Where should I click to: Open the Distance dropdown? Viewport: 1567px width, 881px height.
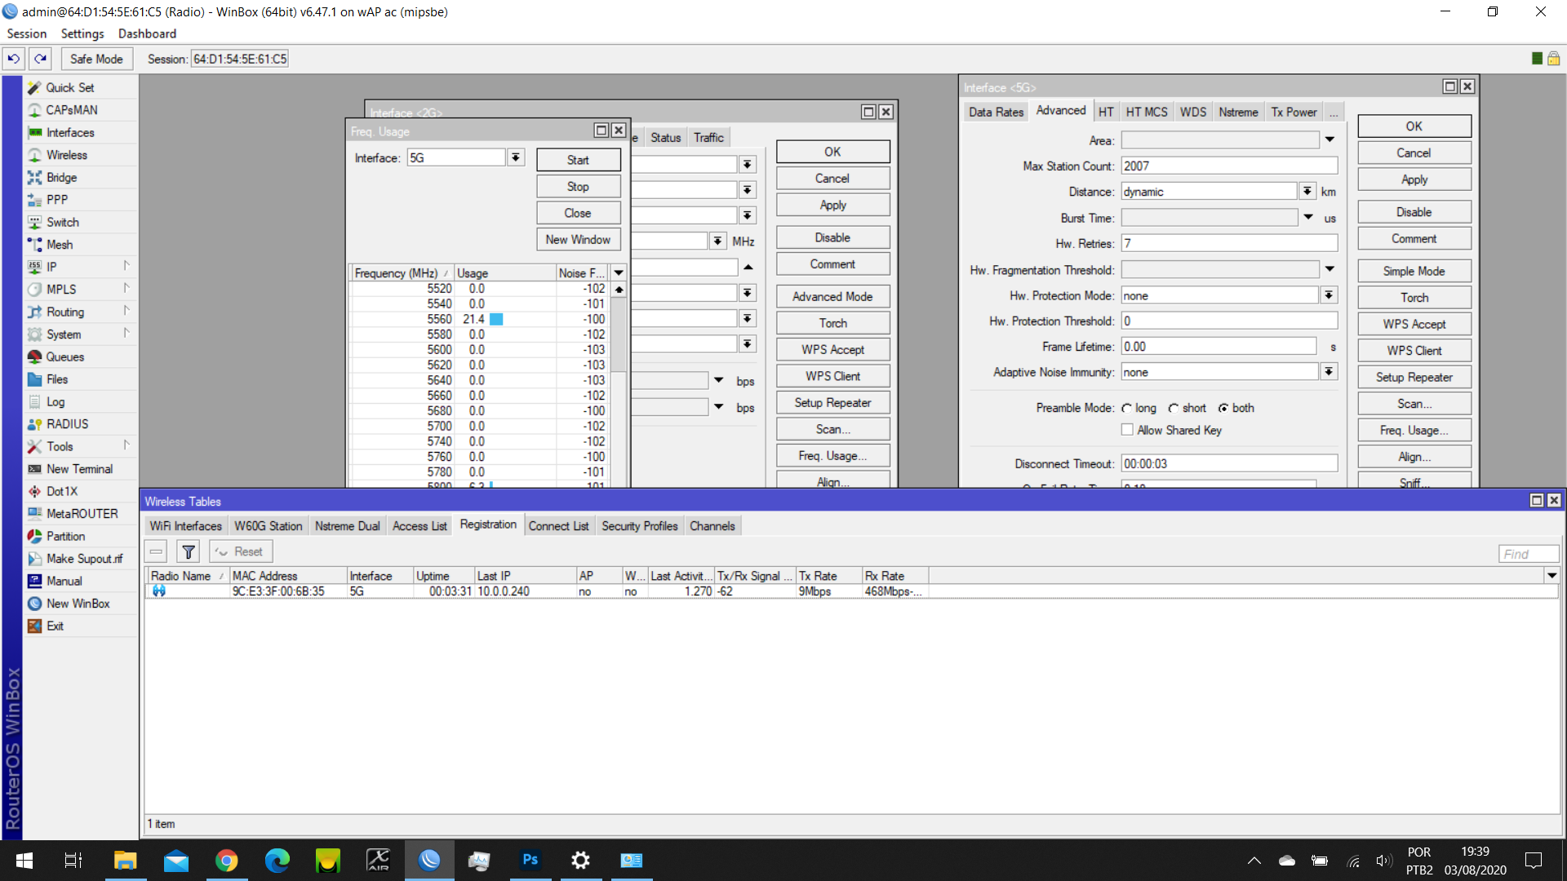(1307, 192)
